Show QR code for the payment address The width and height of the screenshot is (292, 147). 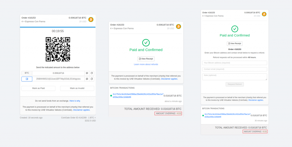87,79
